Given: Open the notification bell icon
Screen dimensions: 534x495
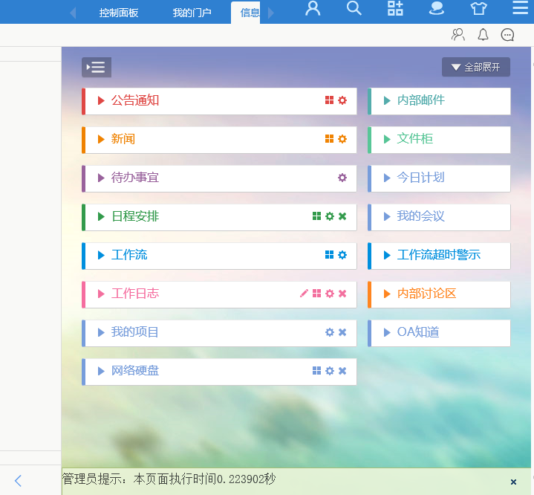Looking at the screenshot, I should pos(483,34).
